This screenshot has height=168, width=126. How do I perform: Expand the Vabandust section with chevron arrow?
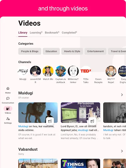[x=122, y=151]
